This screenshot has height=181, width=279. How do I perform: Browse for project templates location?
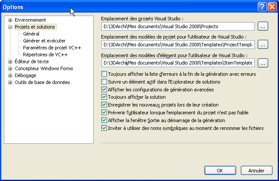262,45
